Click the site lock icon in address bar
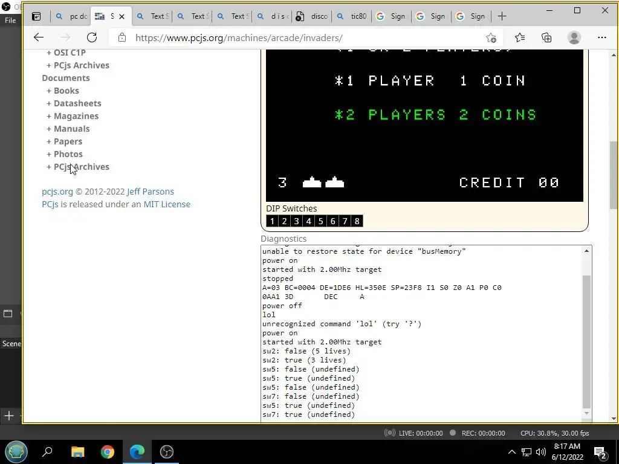619x464 pixels. pyautogui.click(x=122, y=37)
